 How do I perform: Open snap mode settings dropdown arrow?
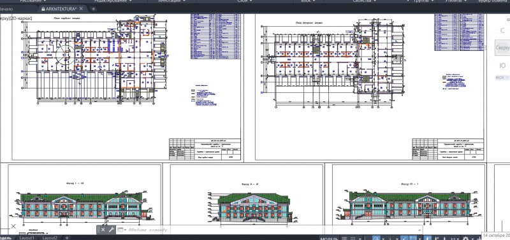(360, 238)
